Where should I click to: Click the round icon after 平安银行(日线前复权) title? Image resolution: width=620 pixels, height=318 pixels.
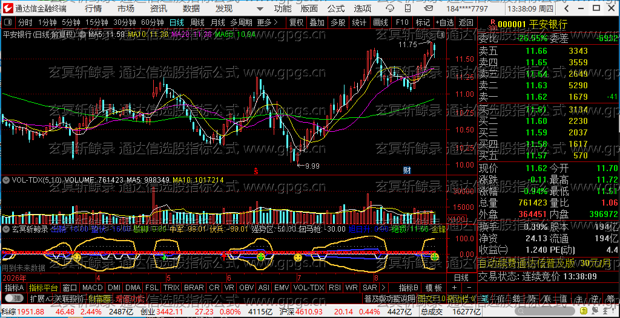[x=82, y=35]
